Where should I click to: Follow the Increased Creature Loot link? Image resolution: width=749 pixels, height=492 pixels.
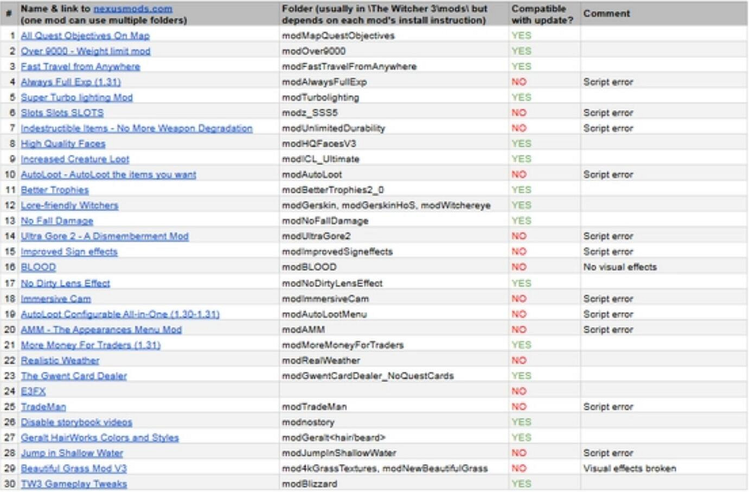coord(75,159)
